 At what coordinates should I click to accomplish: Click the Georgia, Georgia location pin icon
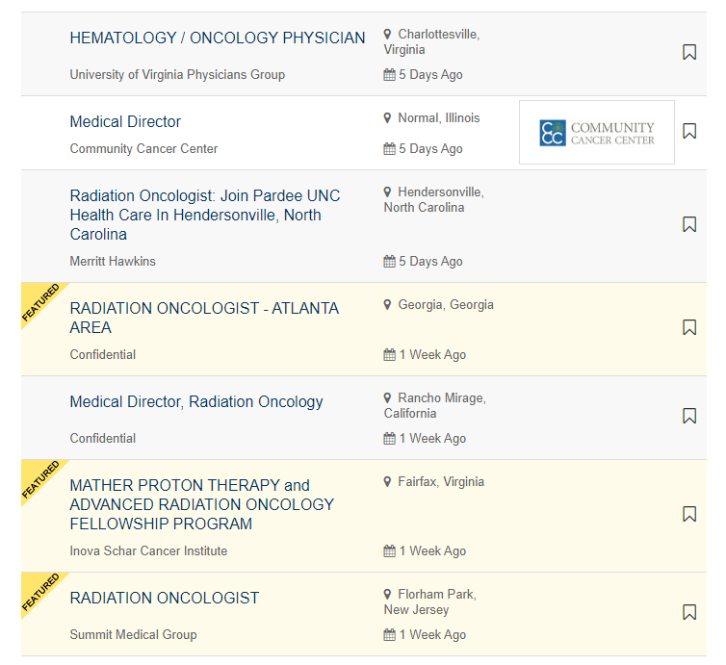[x=387, y=304]
